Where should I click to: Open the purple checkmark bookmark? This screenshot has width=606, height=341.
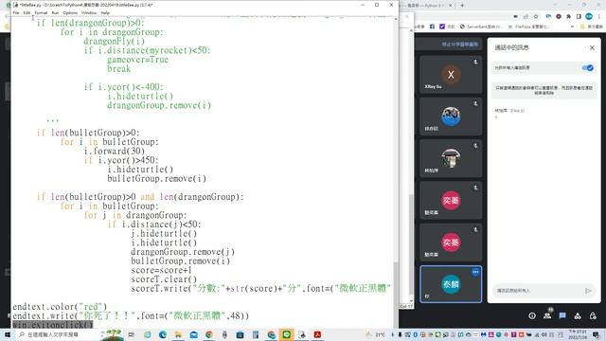pyautogui.click(x=448, y=27)
